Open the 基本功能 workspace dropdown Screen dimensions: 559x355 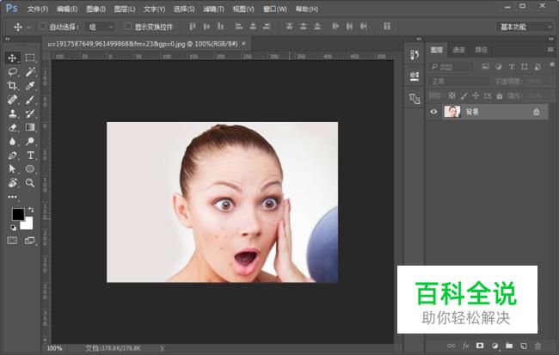pyautogui.click(x=524, y=27)
